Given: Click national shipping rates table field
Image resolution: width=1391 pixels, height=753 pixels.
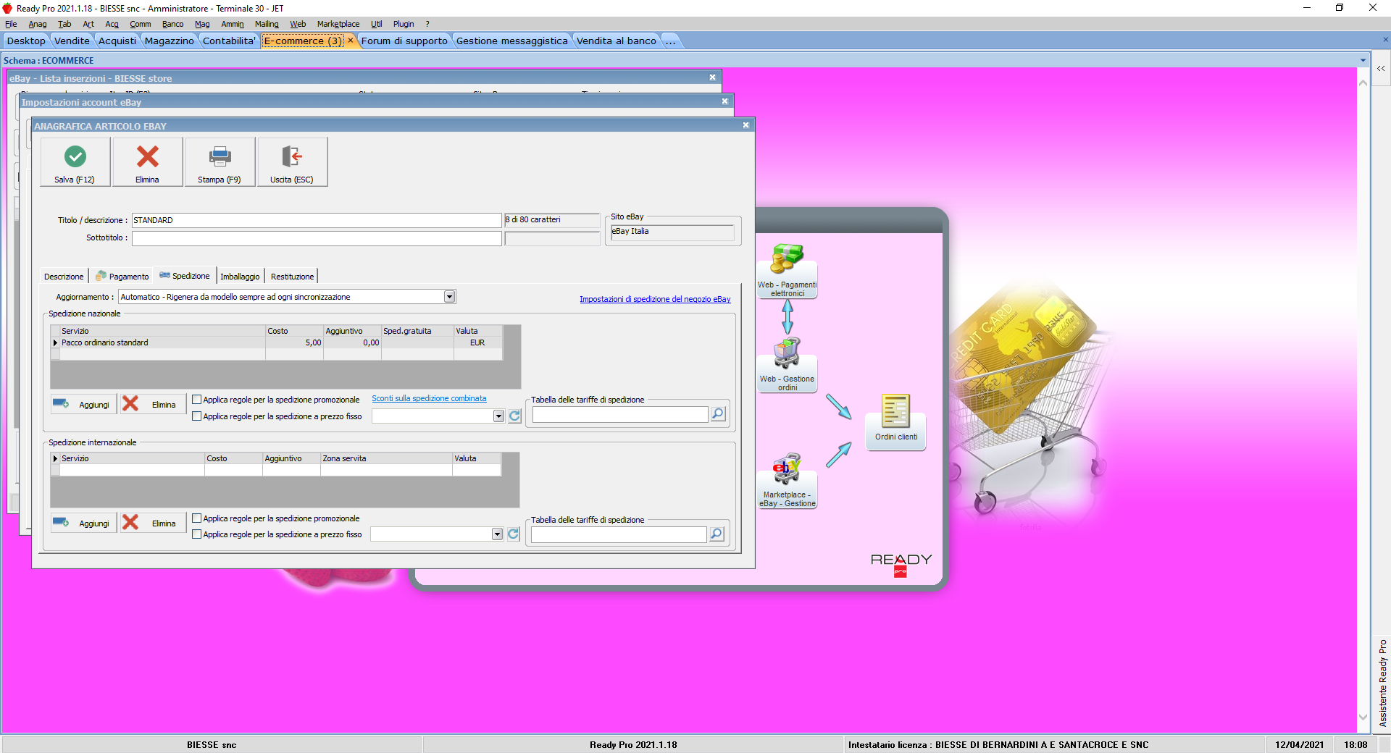Looking at the screenshot, I should 620,414.
